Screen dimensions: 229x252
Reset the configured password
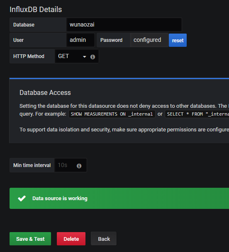coord(178,40)
